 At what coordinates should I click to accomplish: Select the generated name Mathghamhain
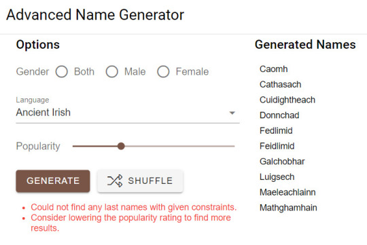(288, 208)
